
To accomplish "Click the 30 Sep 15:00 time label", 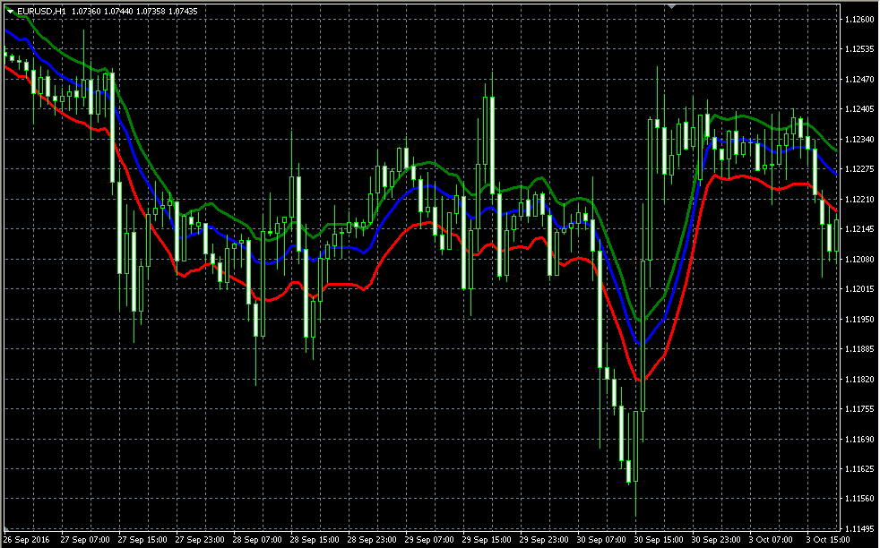I will coord(658,540).
